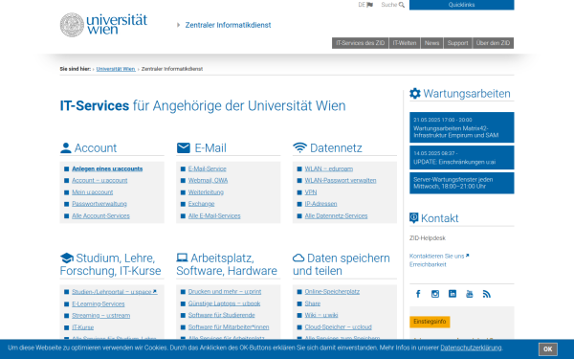Open Studien-/Lehrportal – u:space link

(114, 292)
